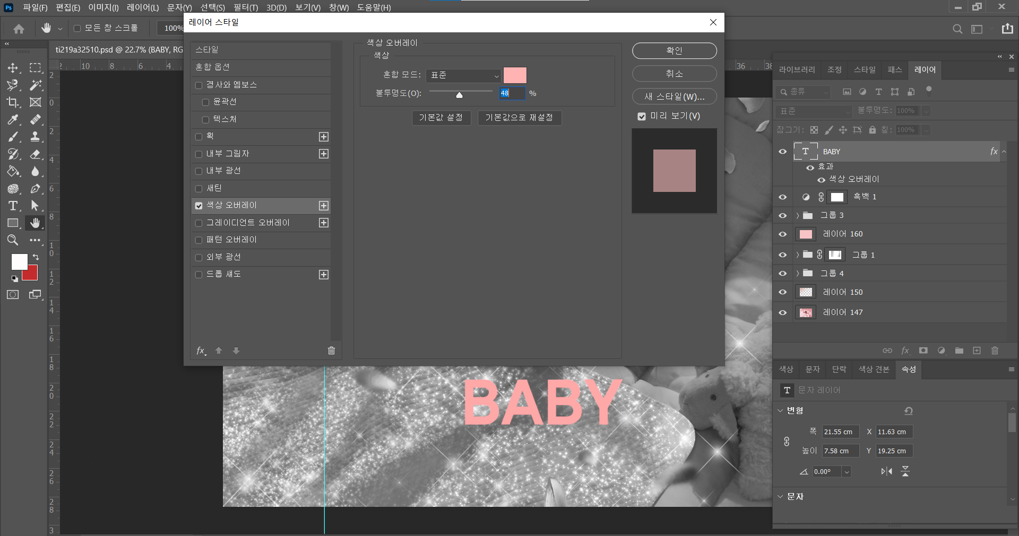This screenshot has width=1019, height=536.
Task: Open the 레이어 menu in the menu bar
Action: 143,7
